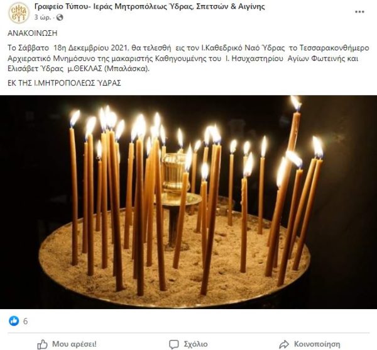Click the Κοινοποίηση share label
Screen dimensions: 377x350
pos(317,344)
